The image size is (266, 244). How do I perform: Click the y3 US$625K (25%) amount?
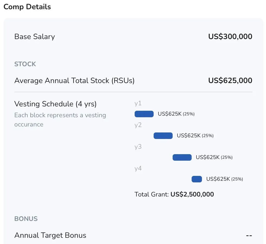(214, 157)
